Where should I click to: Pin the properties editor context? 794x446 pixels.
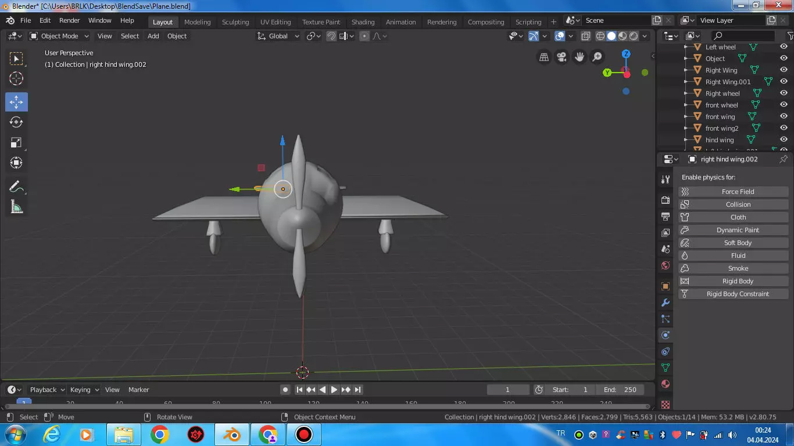[784, 159]
